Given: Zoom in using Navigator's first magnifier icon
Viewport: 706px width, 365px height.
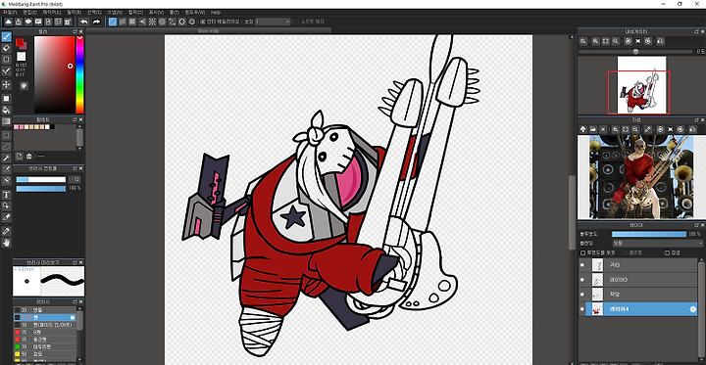Looking at the screenshot, I should coord(583,41).
